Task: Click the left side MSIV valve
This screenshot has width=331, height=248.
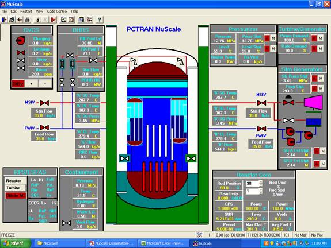Action: click(44, 103)
